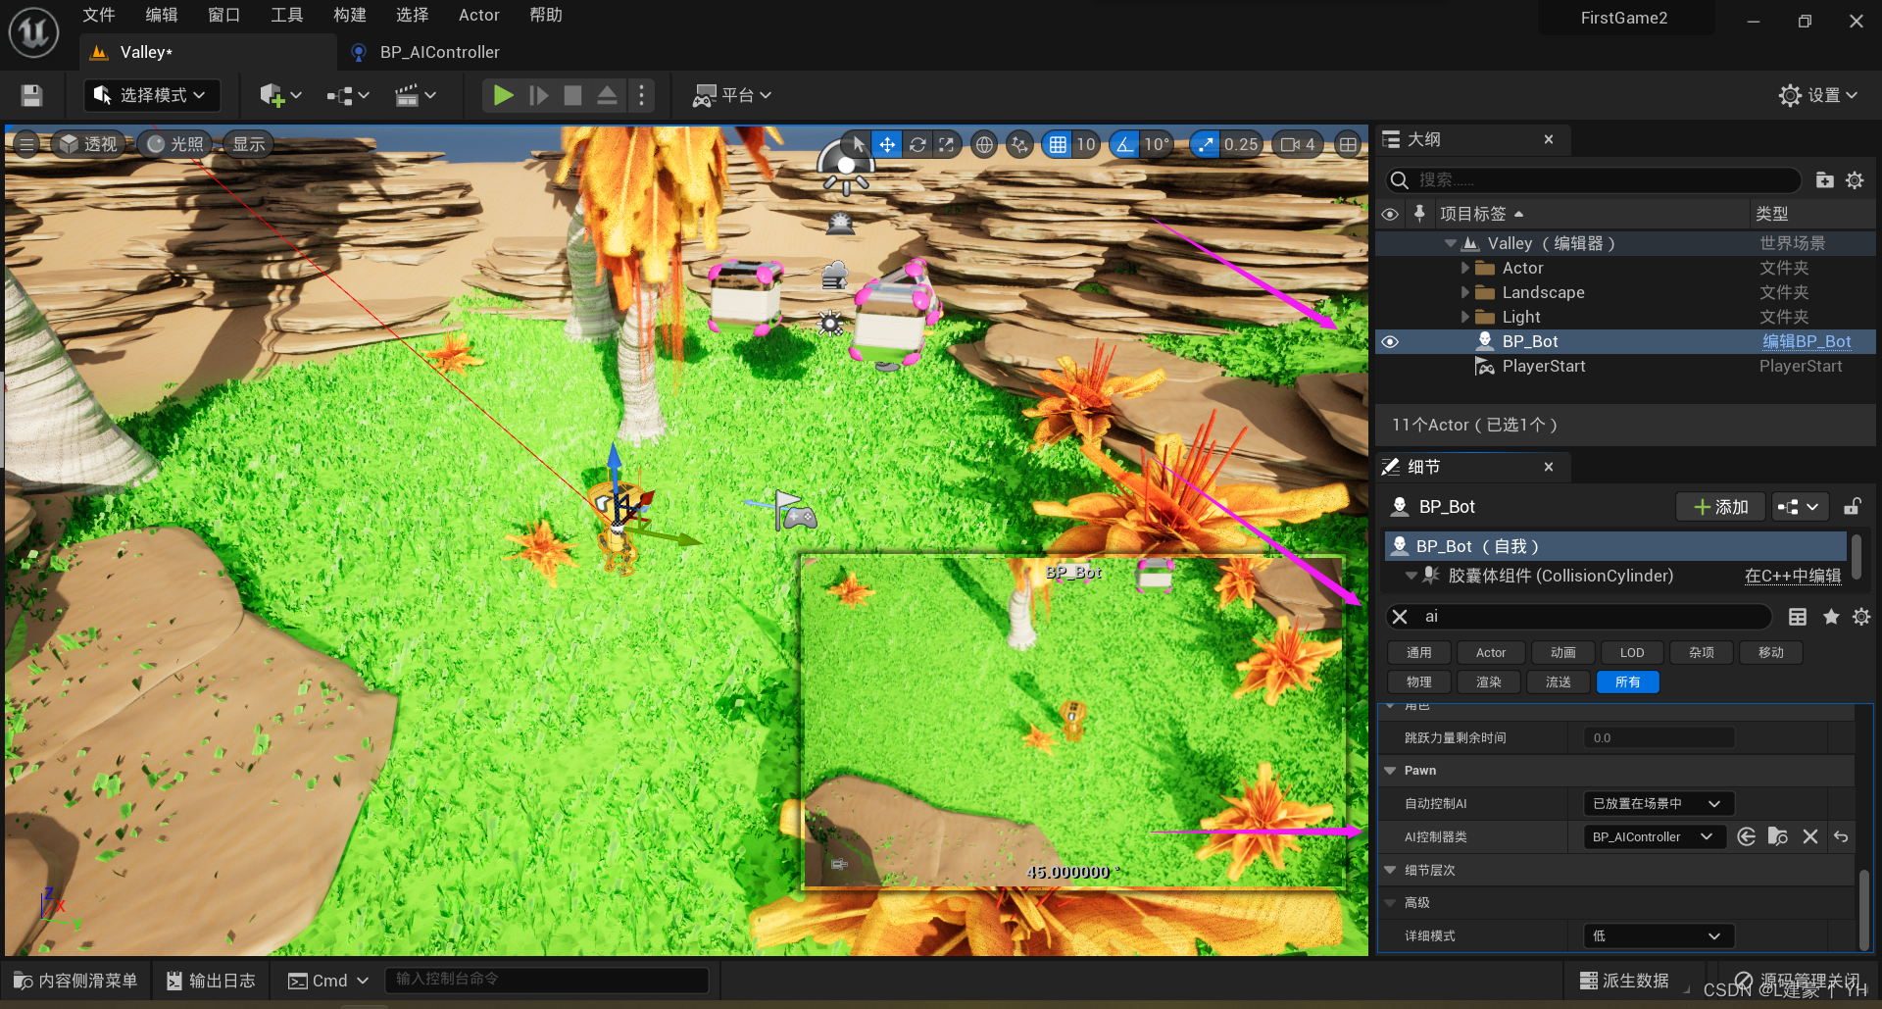Toggle details panel lock icon
Screen dimensions: 1882x1009
[x=1852, y=507]
